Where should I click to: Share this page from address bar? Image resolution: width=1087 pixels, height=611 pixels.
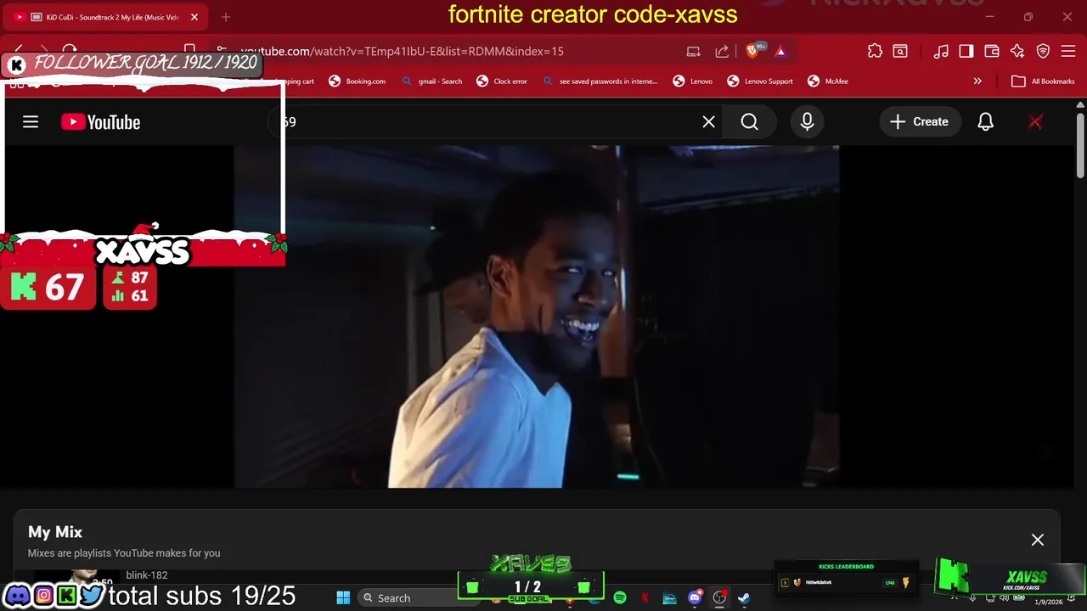pyautogui.click(x=722, y=51)
